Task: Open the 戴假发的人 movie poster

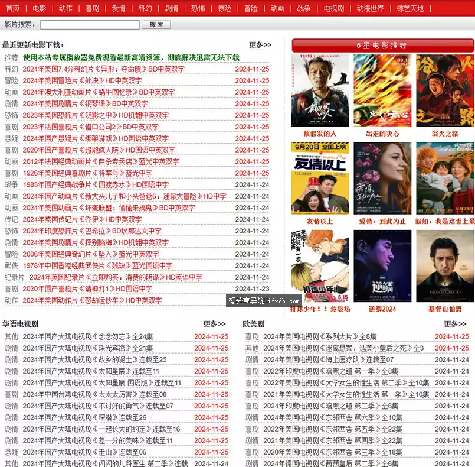Action: tap(320, 90)
